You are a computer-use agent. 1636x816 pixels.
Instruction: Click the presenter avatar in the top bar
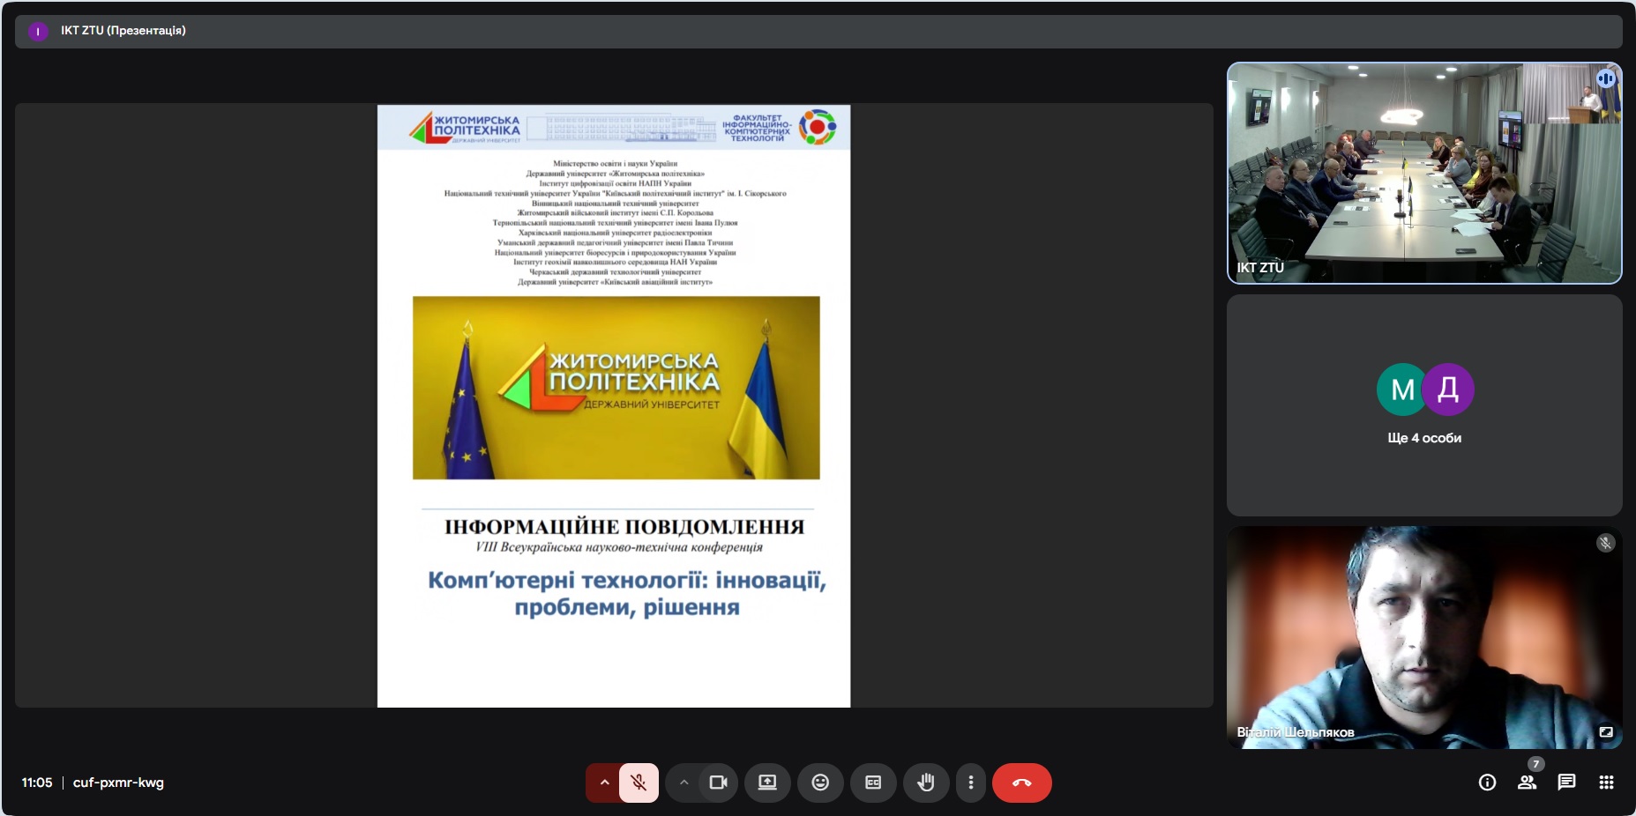[x=38, y=32]
